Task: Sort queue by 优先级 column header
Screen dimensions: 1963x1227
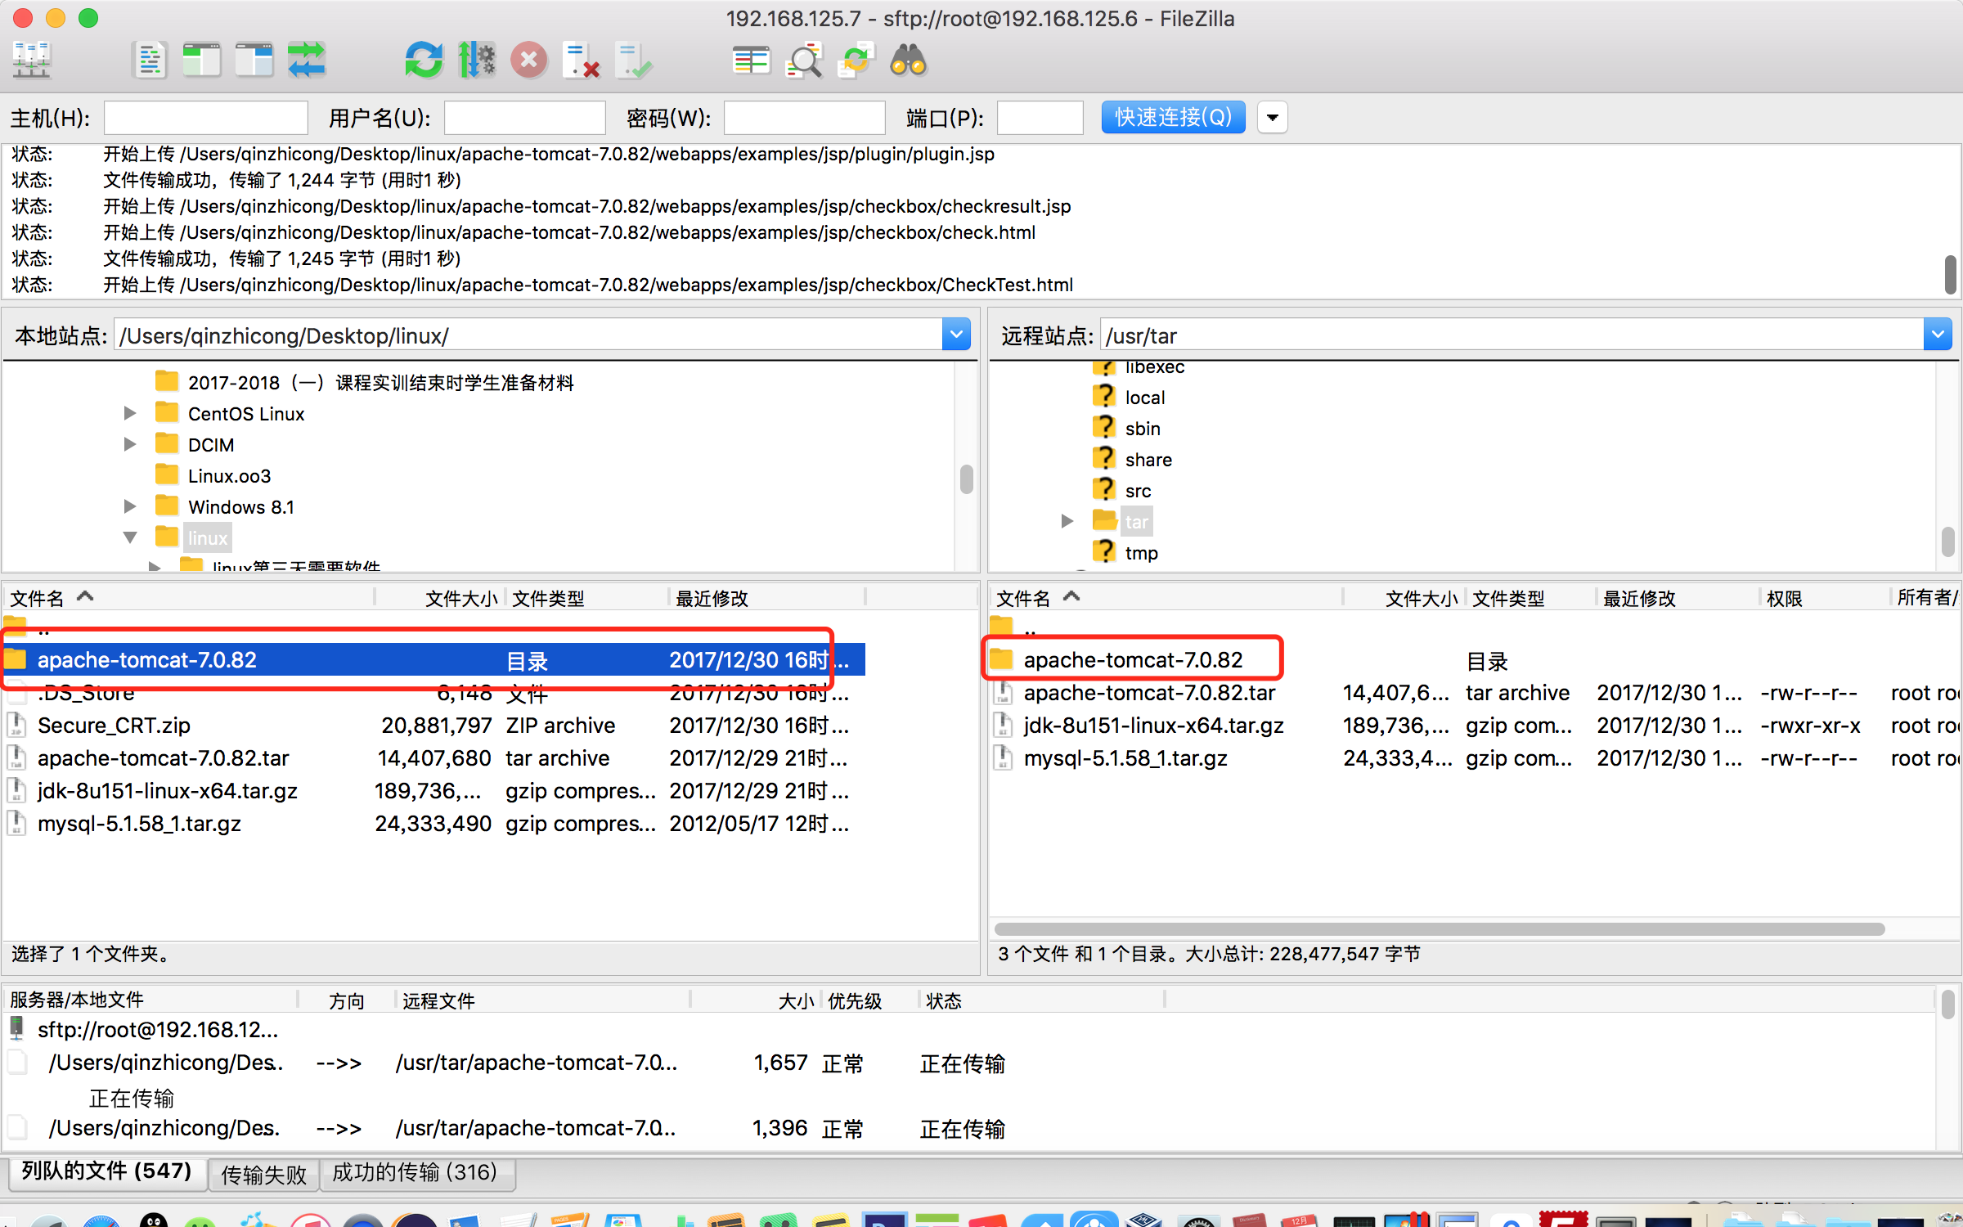Action: (869, 1000)
